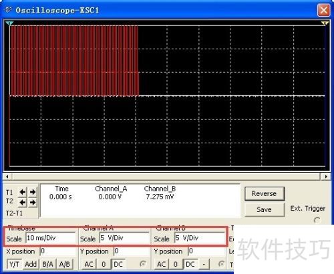
Task: Click the right scroll arrow under display
Action: point(326,177)
